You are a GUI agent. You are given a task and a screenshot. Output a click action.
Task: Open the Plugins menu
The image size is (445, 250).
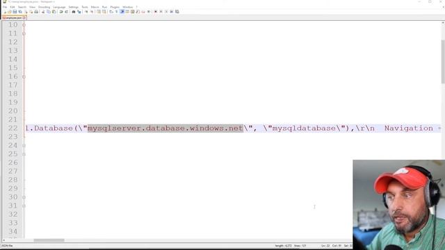click(115, 7)
